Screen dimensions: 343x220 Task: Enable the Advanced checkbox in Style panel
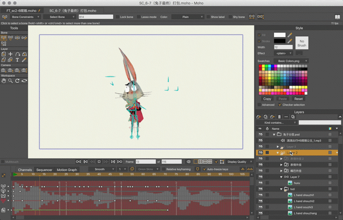(259, 105)
